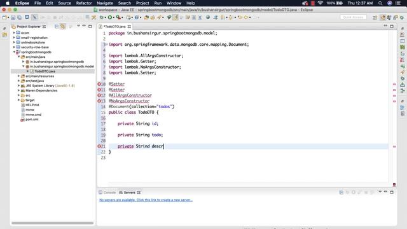This screenshot has height=229, width=407.
Task: Click the Apple menu icon
Action: pyautogui.click(x=8, y=3)
